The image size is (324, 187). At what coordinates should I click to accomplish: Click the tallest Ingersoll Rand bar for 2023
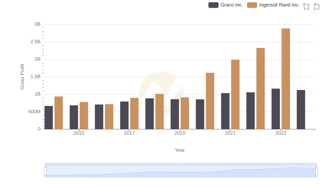click(x=286, y=79)
